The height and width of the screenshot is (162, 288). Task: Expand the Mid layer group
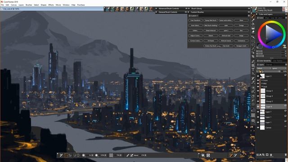(262, 84)
